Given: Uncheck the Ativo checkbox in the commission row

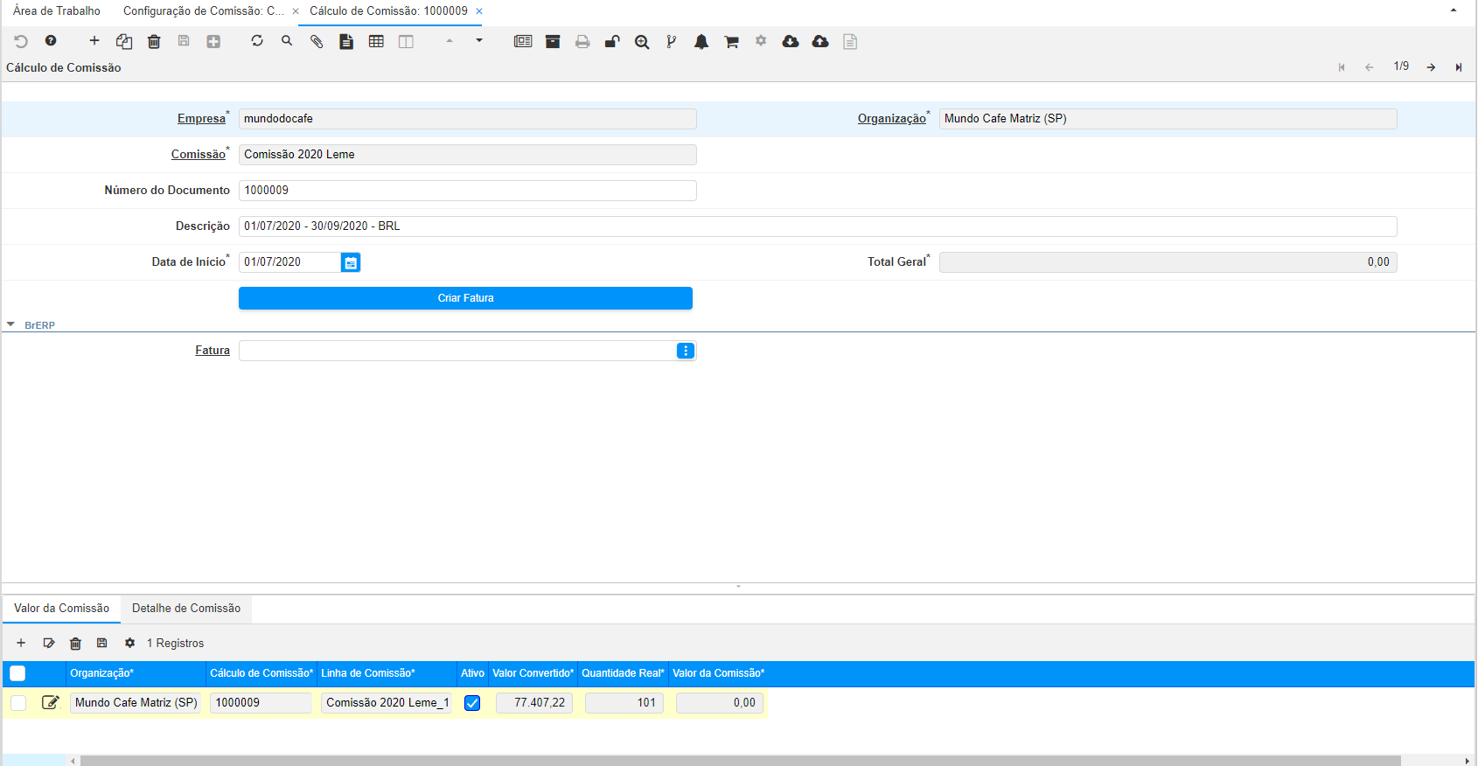Looking at the screenshot, I should point(472,703).
